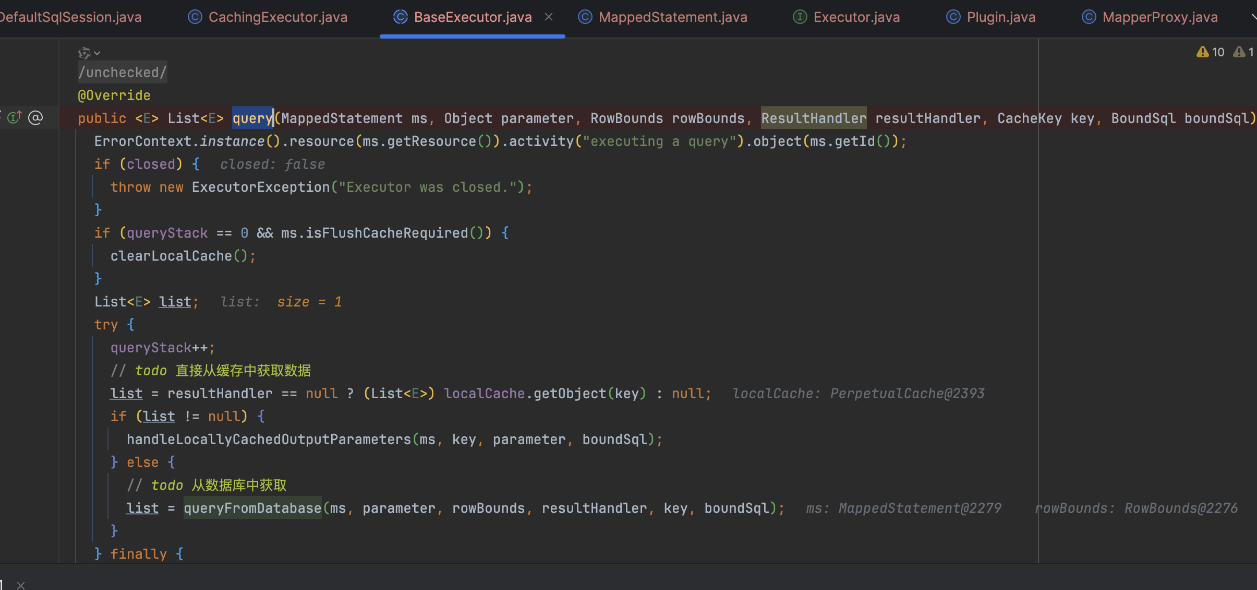The image size is (1257, 590).
Task: Click the BoundSql parameter type
Action: point(1143,118)
